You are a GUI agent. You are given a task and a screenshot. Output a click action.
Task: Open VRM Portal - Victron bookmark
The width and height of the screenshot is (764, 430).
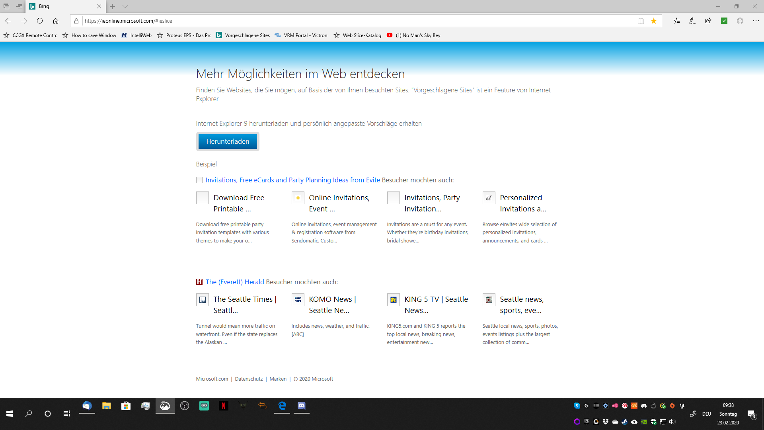pos(301,35)
